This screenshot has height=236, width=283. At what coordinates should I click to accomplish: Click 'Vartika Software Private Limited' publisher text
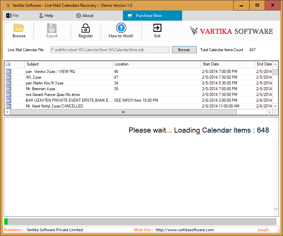[x=55, y=230]
